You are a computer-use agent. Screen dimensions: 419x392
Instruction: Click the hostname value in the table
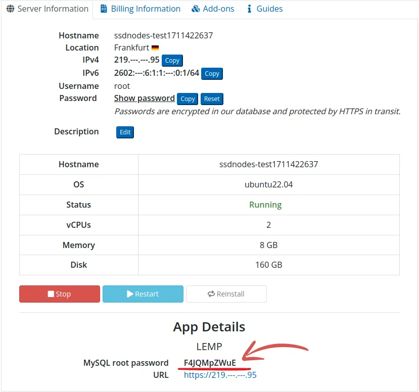[x=268, y=164]
